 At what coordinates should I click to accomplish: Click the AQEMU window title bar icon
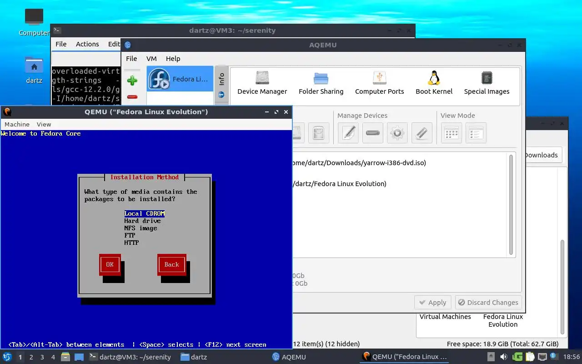coord(128,45)
